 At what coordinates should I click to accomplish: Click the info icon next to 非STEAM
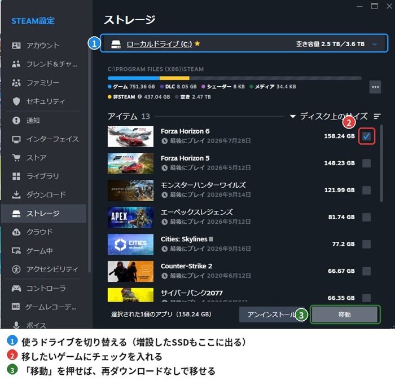pos(139,96)
